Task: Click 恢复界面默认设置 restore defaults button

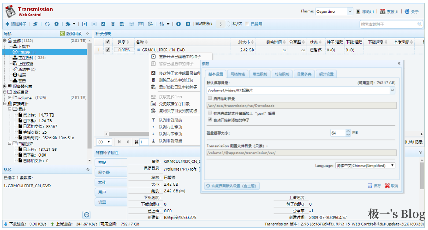Action: 231,186
